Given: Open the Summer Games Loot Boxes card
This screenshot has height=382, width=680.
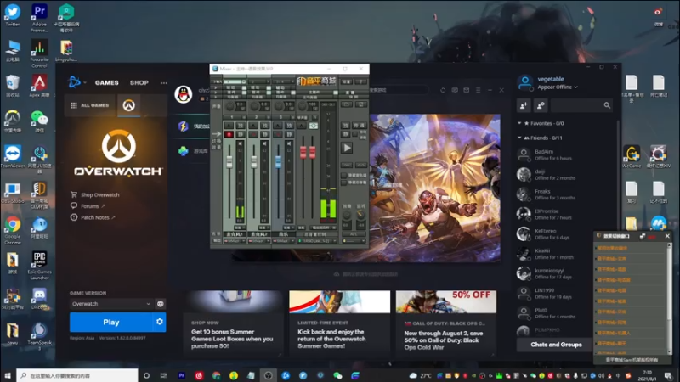Looking at the screenshot, I should 233,323.
